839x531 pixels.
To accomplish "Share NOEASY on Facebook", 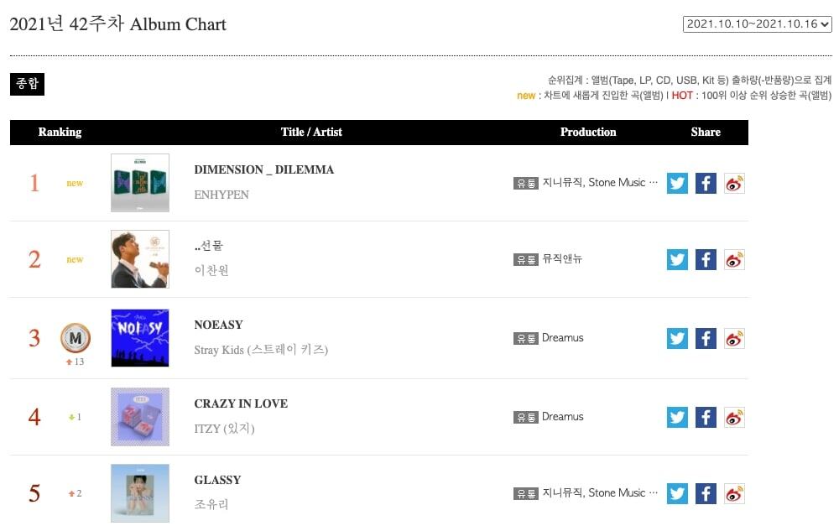I will pos(706,338).
